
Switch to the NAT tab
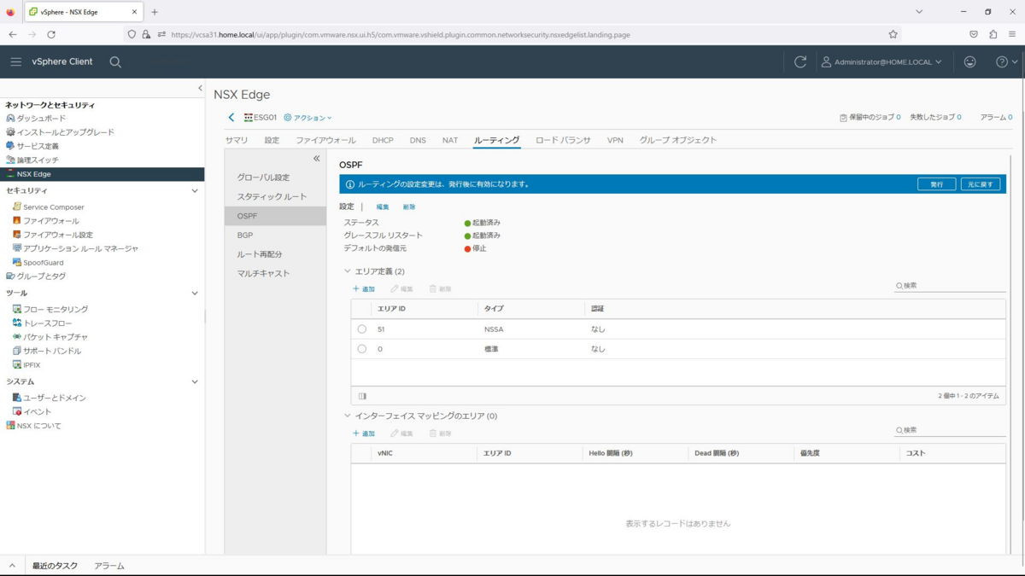450,140
